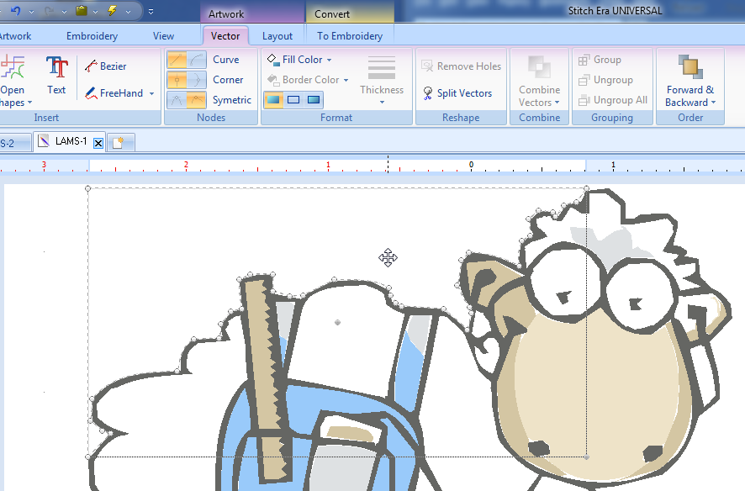
Task: Toggle asymmetric node icon in Symetric row
Action: click(x=177, y=100)
